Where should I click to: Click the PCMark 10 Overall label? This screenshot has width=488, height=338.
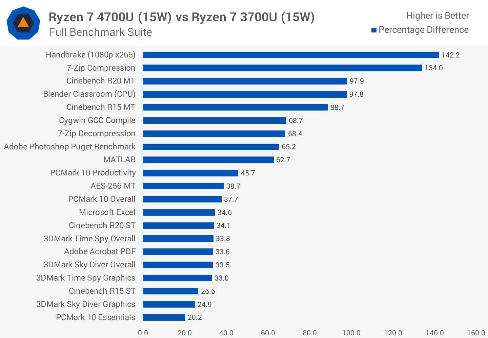click(x=102, y=199)
